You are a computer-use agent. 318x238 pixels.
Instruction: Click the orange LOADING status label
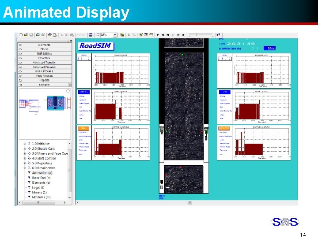[224, 128]
